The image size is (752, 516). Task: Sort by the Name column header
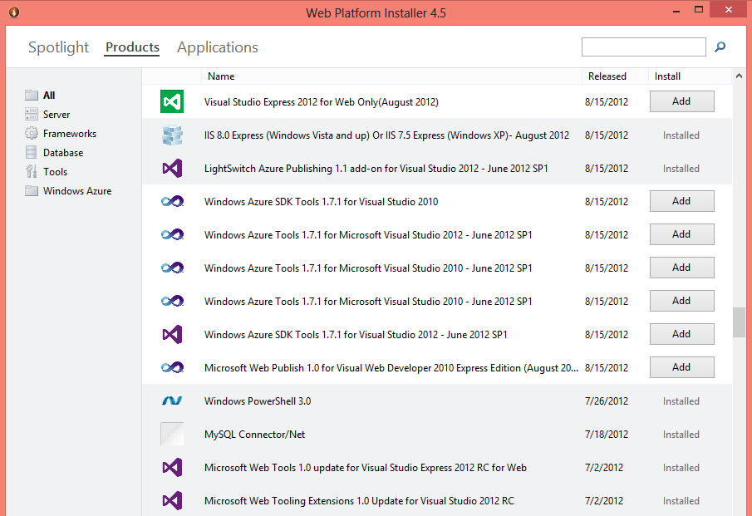[x=391, y=76]
